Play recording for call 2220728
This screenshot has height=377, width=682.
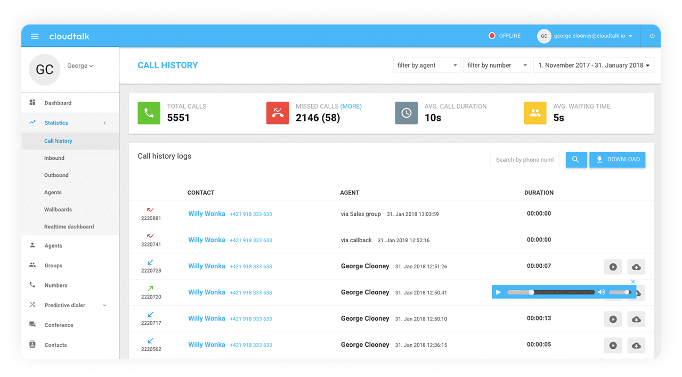(x=613, y=267)
